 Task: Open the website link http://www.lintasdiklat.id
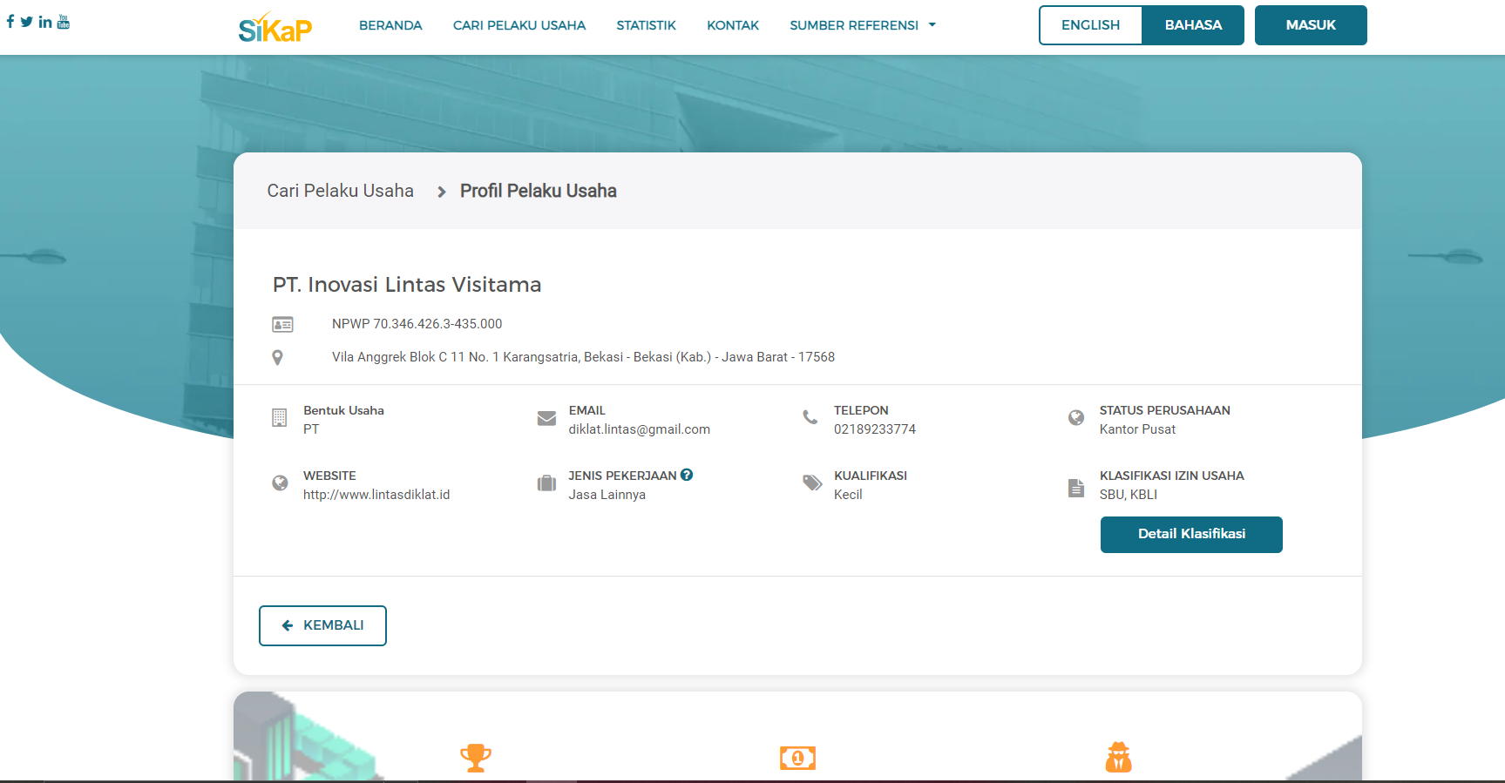click(x=376, y=495)
